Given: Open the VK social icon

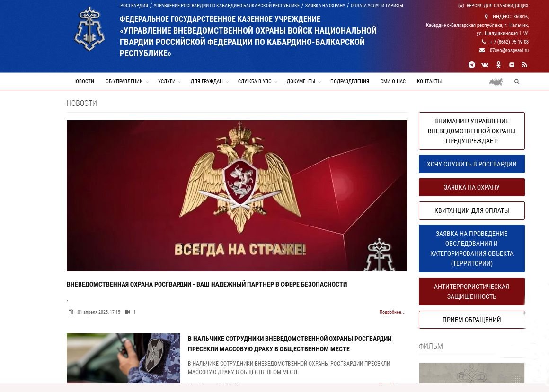Looking at the screenshot, I should 485,65.
